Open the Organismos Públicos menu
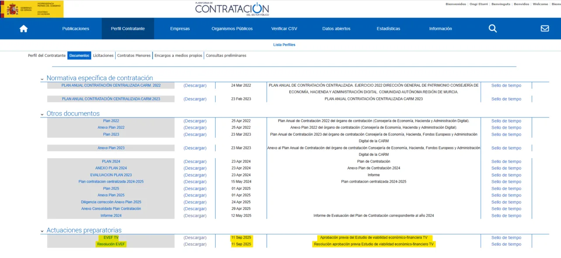Screen dimensions: 561x258 [x=232, y=28]
